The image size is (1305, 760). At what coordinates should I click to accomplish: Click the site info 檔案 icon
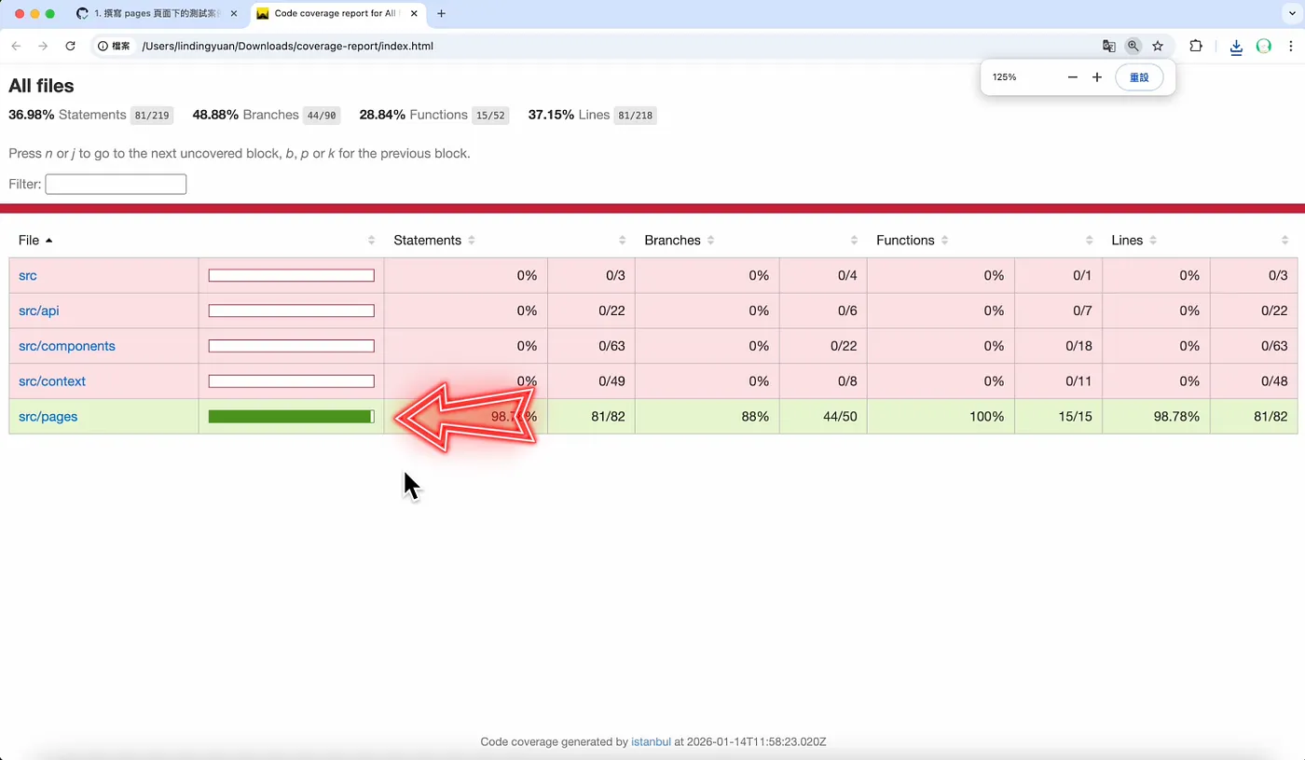click(x=114, y=46)
